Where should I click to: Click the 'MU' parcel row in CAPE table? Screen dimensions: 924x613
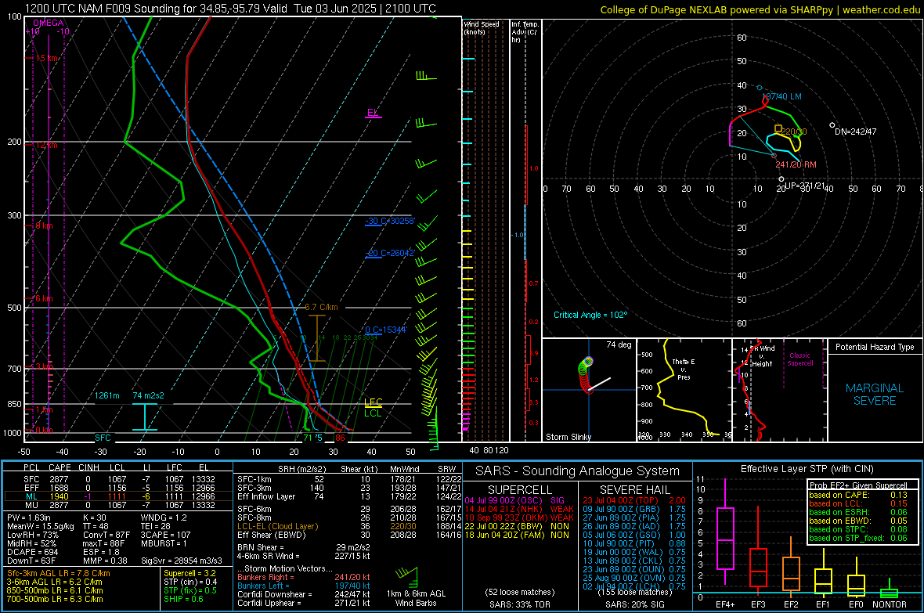pyautogui.click(x=118, y=505)
